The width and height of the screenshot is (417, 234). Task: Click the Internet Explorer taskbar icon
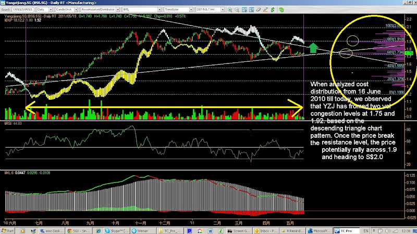click(99, 231)
